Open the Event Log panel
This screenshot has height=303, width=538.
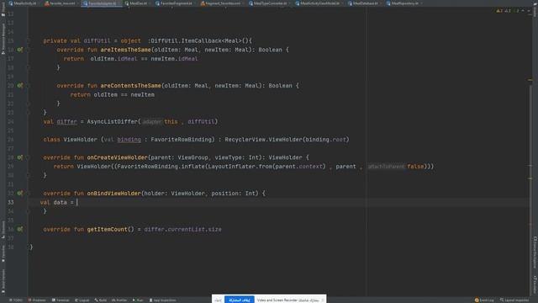click(484, 300)
